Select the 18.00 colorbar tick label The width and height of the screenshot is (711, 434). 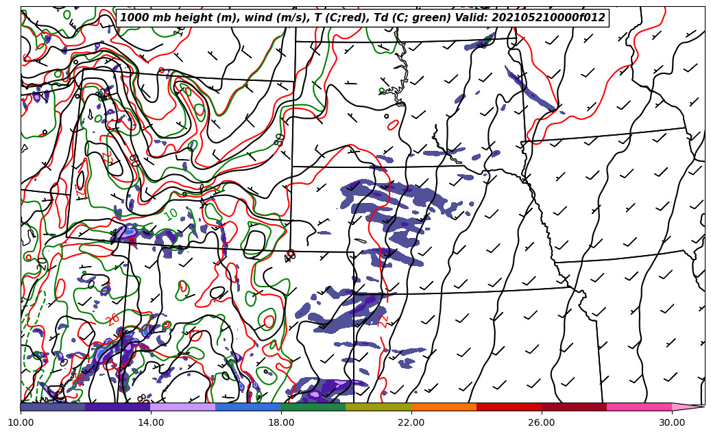pos(281,422)
